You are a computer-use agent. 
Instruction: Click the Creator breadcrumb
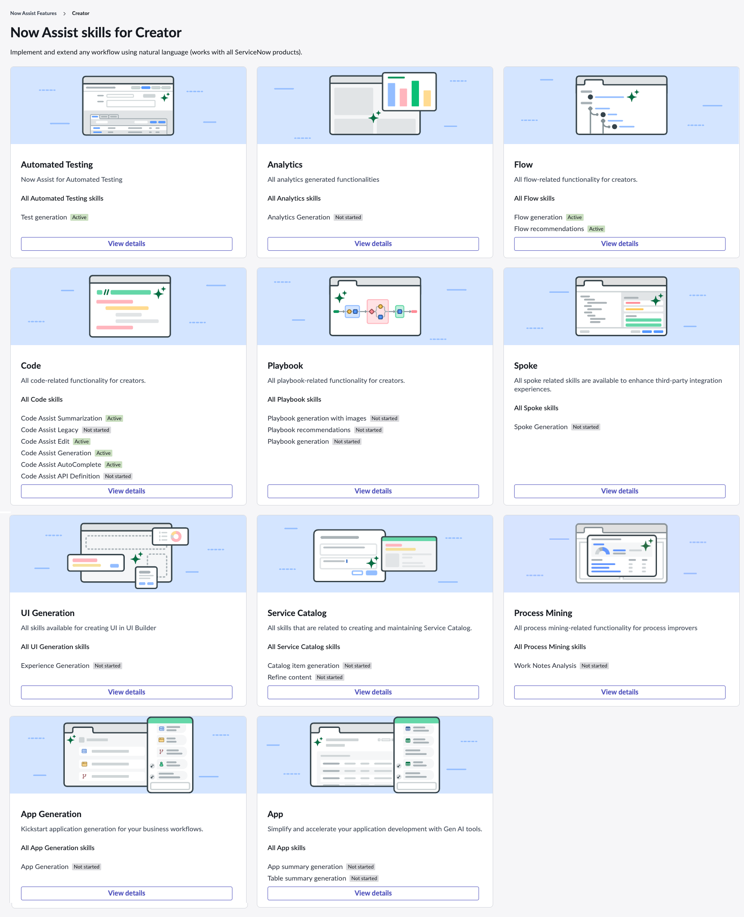[x=81, y=13]
